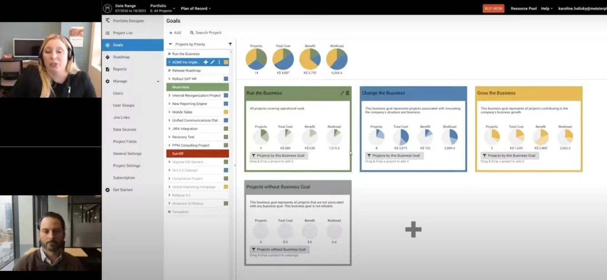Open the Help menu
The height and width of the screenshot is (280, 607).
coord(546,8)
